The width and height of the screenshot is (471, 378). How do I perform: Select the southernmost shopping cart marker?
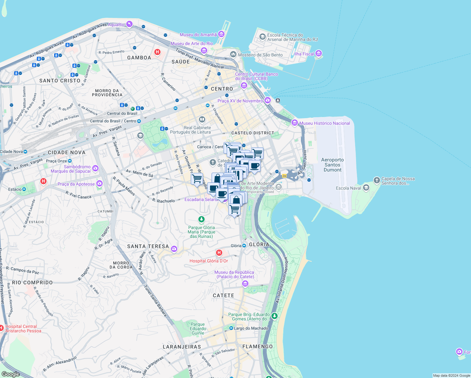(234, 209)
